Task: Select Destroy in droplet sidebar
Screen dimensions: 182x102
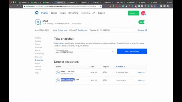Action: (x=38, y=70)
